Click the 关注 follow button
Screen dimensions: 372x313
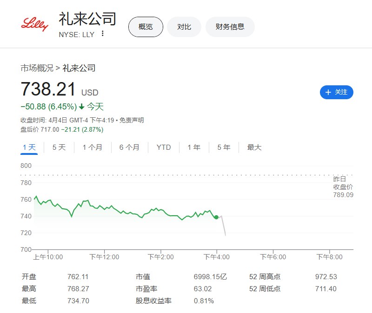click(336, 92)
